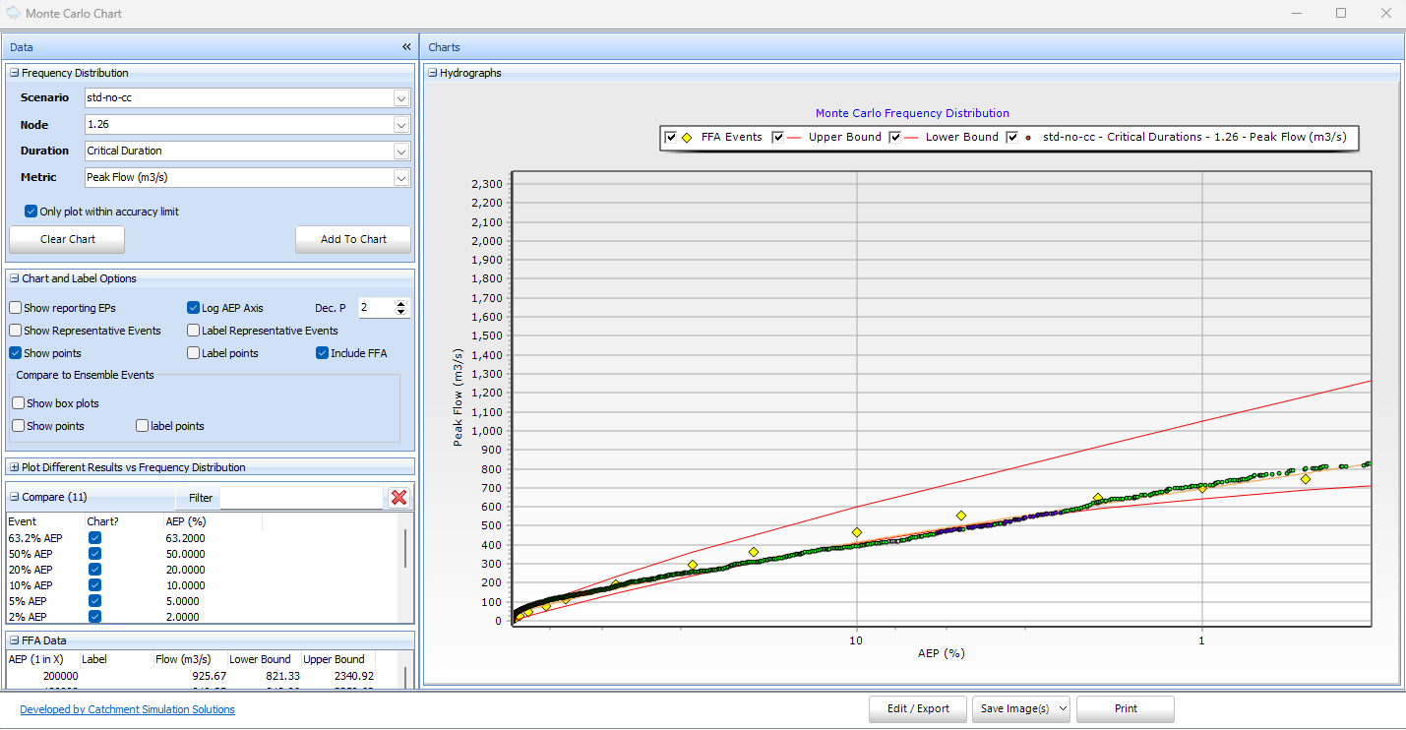
Task: Click the red X clear filter icon
Action: click(398, 498)
